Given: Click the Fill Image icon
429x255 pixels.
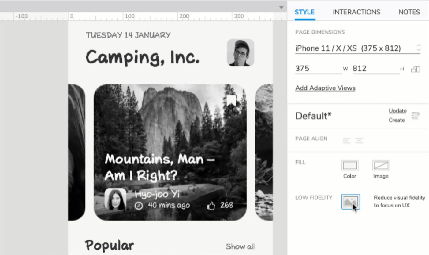Looking at the screenshot, I should (x=381, y=166).
